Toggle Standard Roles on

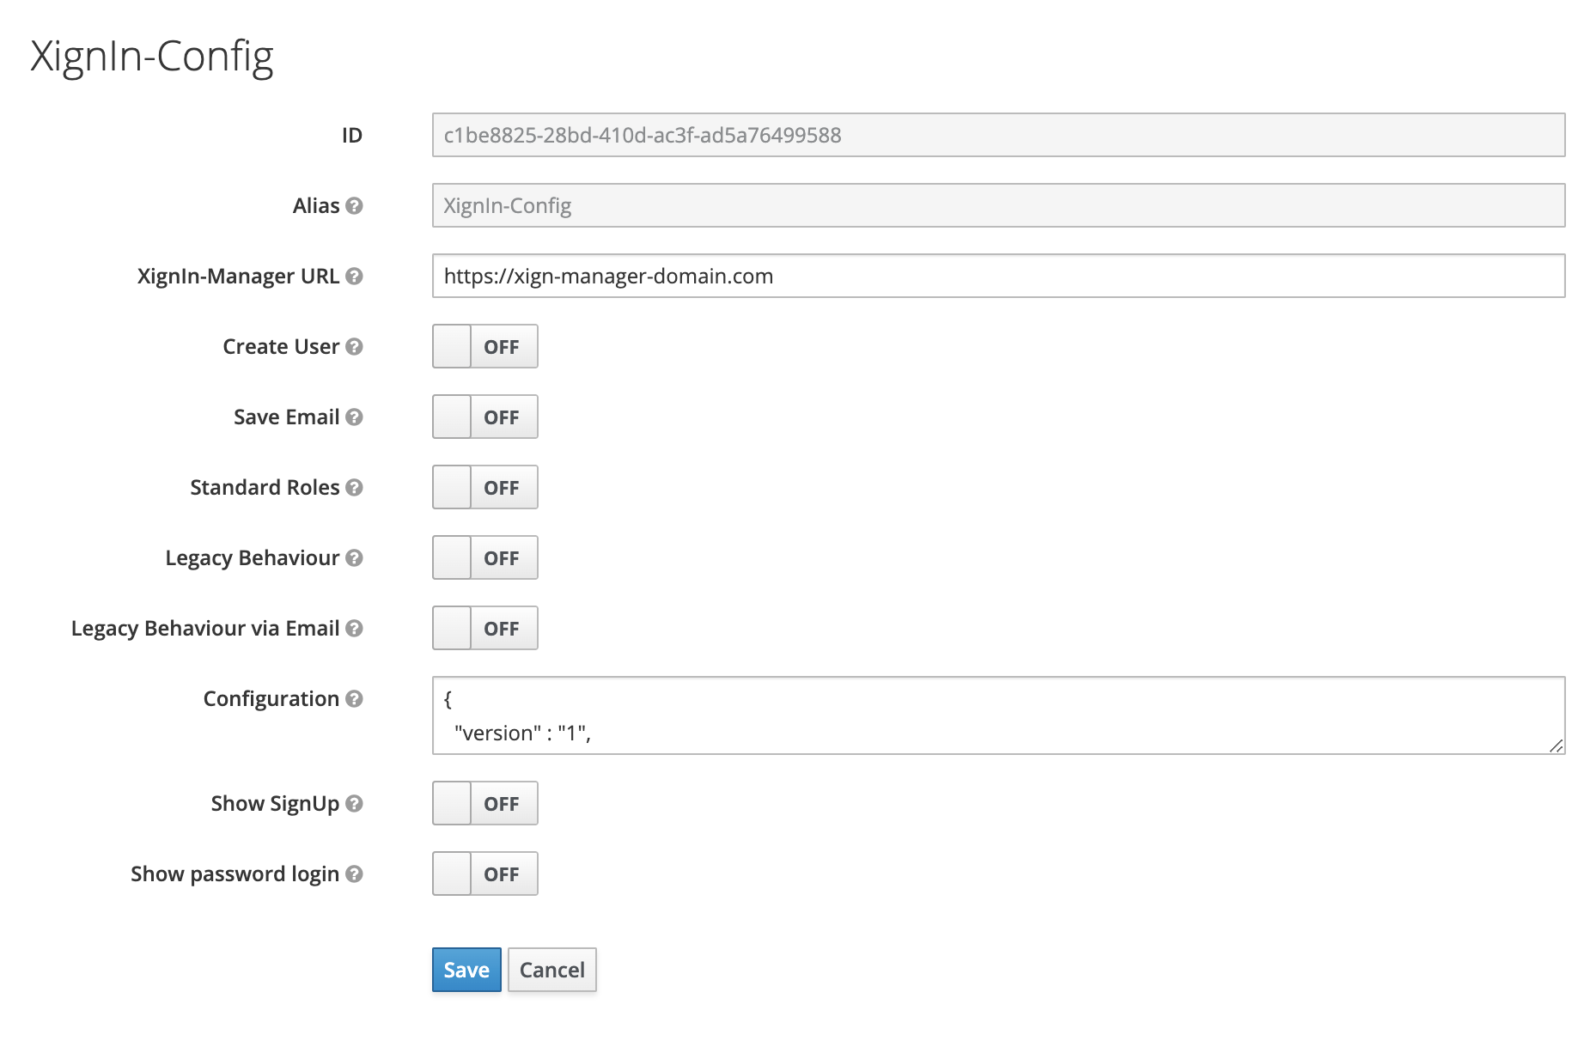[484, 488]
